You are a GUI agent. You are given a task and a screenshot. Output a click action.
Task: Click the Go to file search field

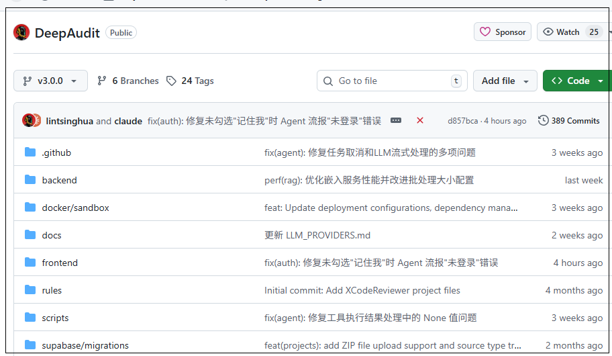click(392, 81)
